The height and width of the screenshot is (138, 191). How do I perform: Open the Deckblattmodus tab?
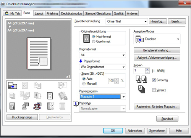click(x=71, y=13)
